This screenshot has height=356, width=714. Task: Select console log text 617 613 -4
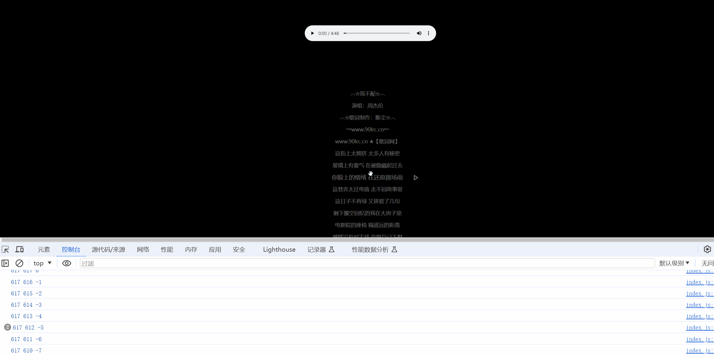[x=26, y=316]
